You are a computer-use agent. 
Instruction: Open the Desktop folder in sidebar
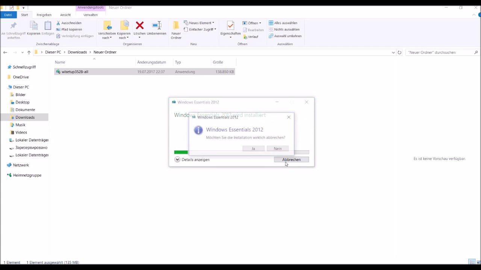22,102
